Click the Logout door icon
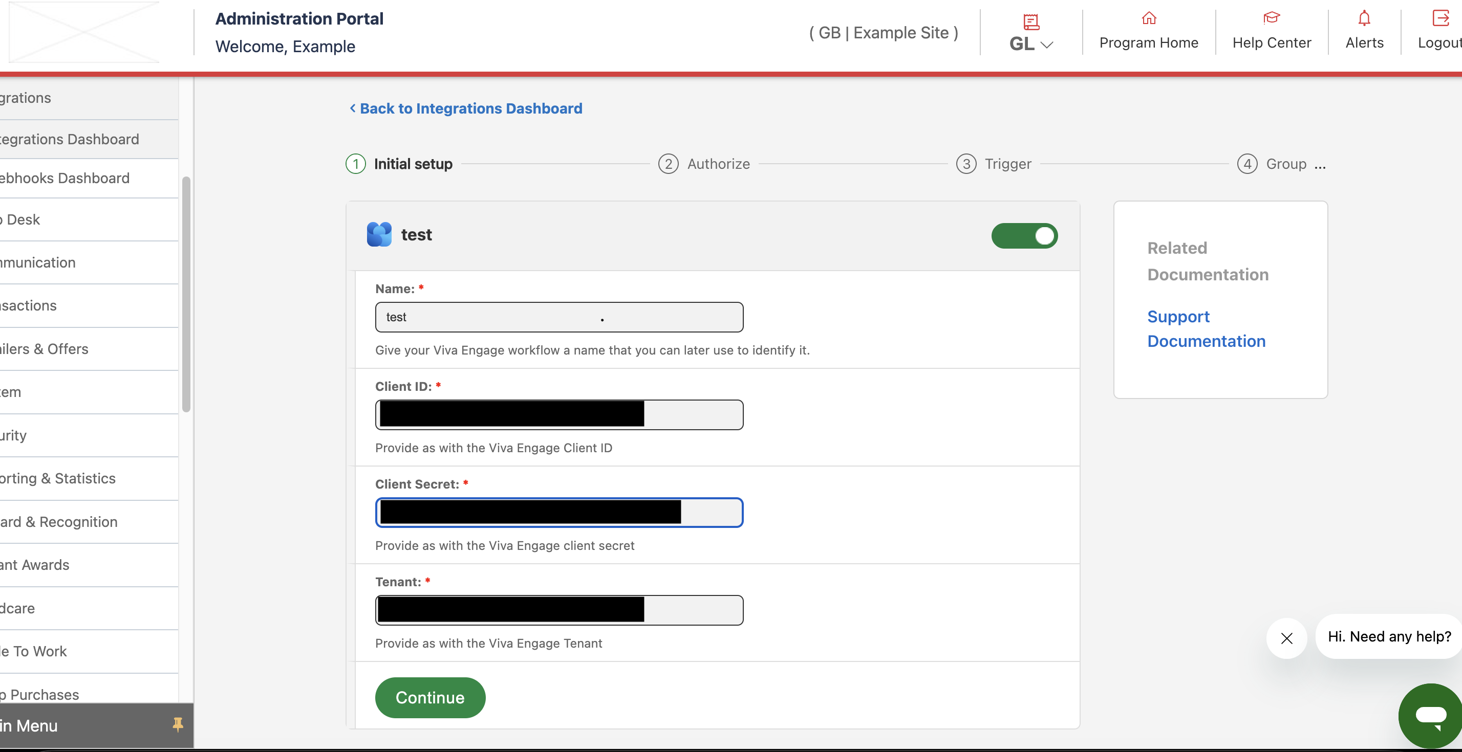 tap(1440, 18)
